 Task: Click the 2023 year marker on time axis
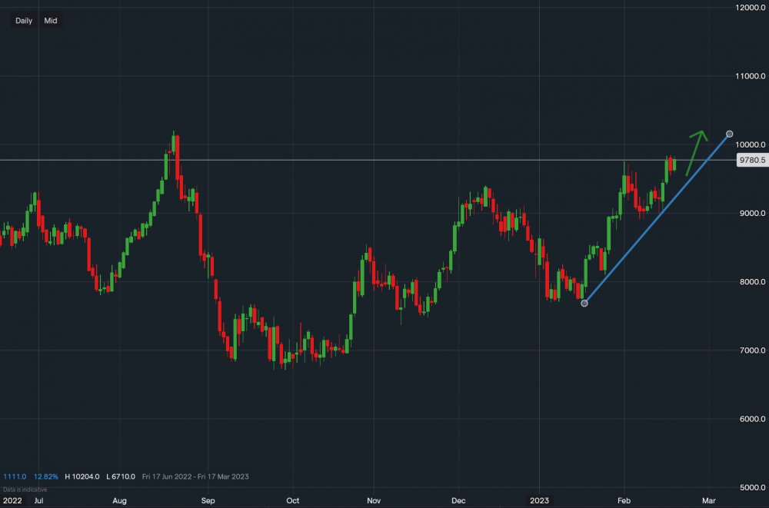[x=538, y=500]
